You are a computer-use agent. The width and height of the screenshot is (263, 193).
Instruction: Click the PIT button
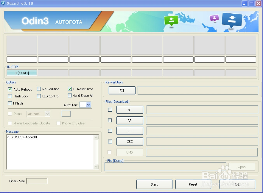coord(122,91)
